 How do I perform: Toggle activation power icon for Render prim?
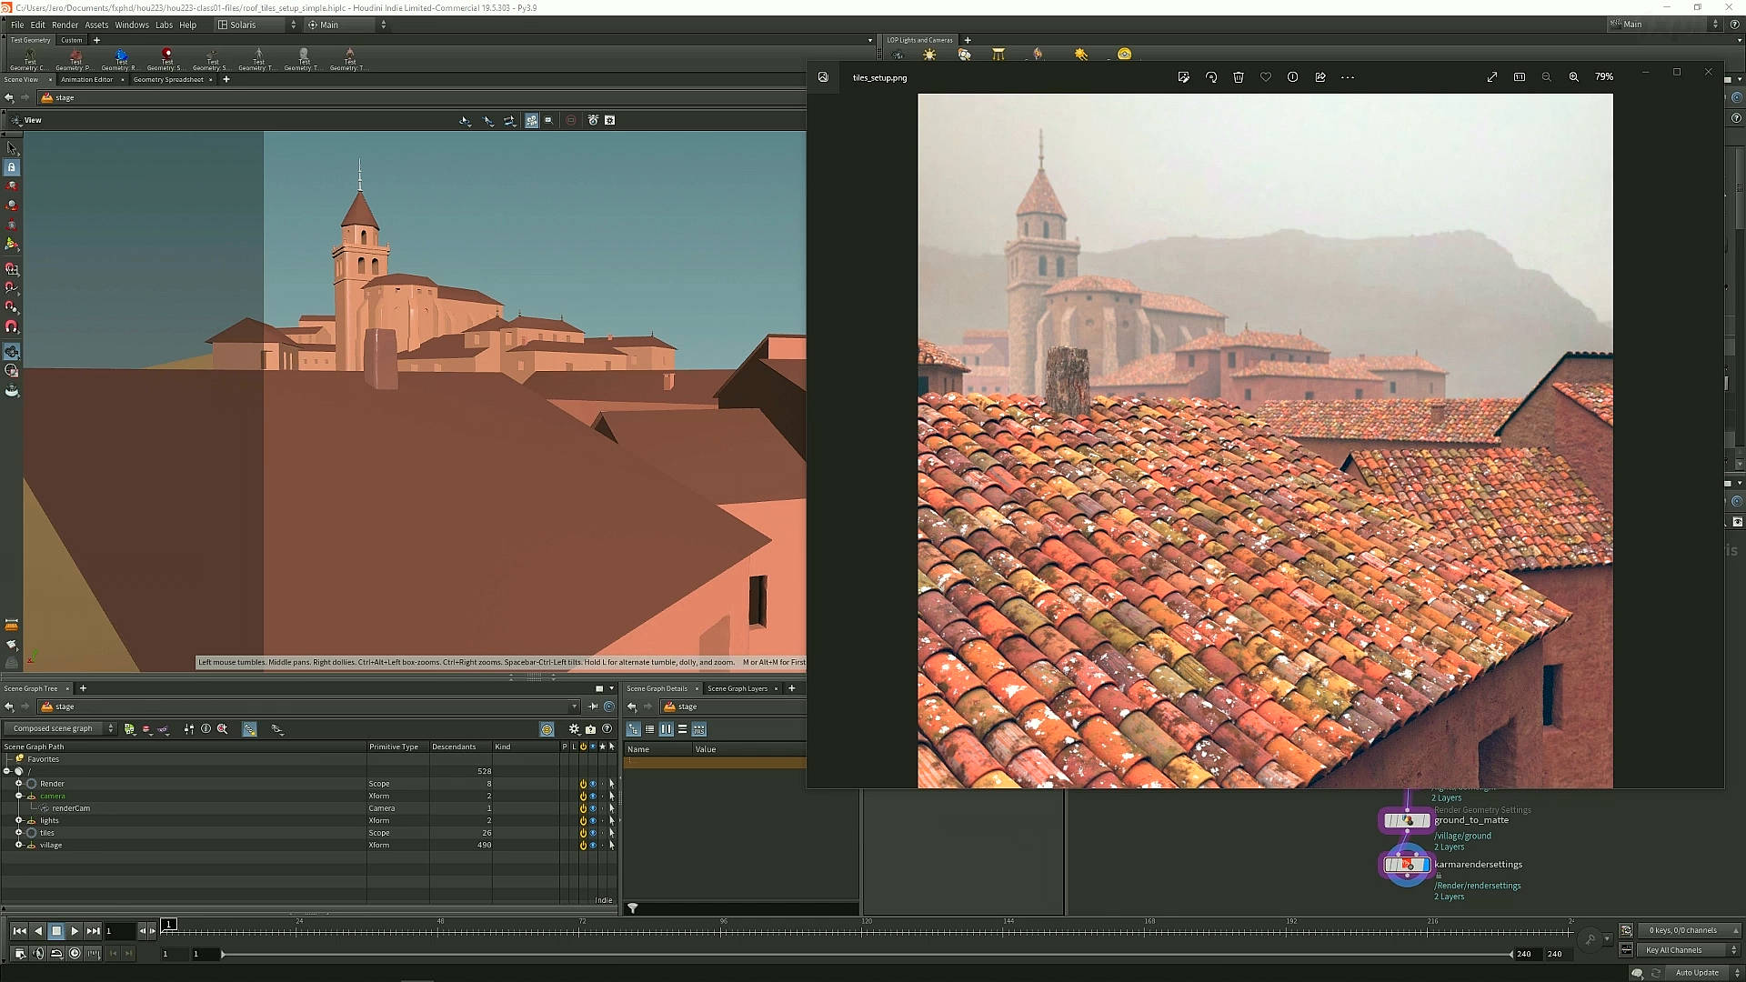(x=583, y=784)
